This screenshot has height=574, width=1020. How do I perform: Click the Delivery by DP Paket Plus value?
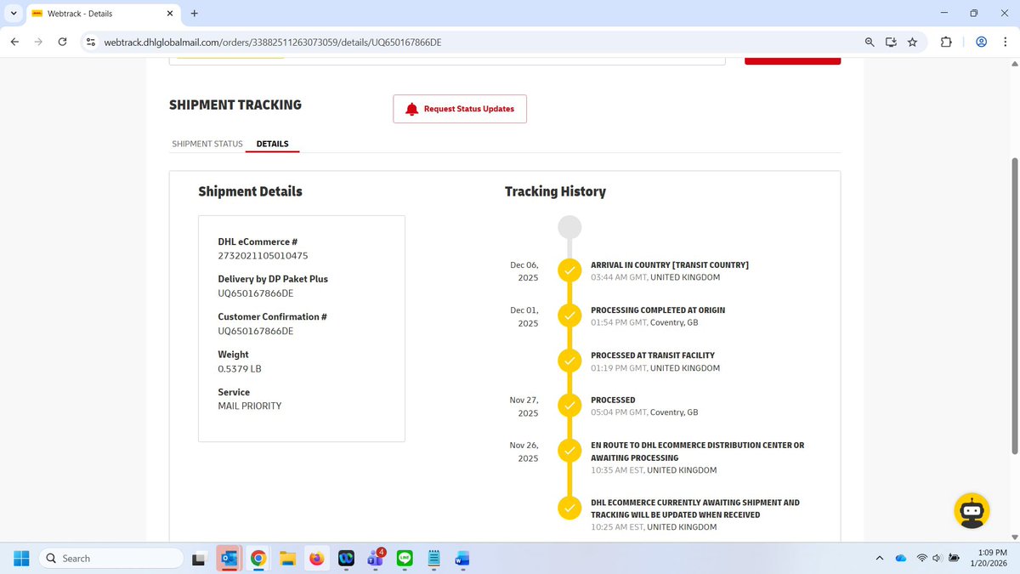pos(256,293)
